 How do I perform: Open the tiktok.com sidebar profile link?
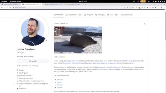[x=33, y=85]
